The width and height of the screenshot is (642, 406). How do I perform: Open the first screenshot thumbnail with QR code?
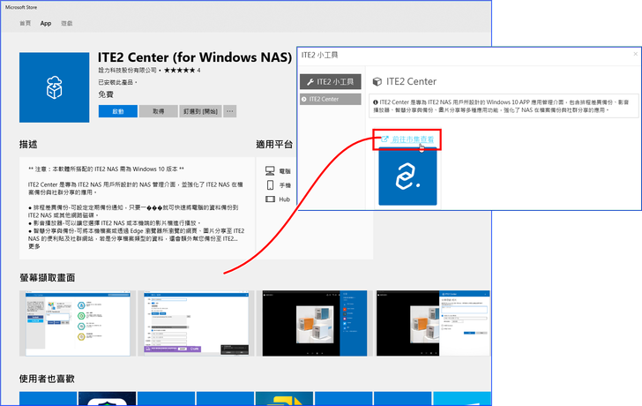[x=78, y=323]
